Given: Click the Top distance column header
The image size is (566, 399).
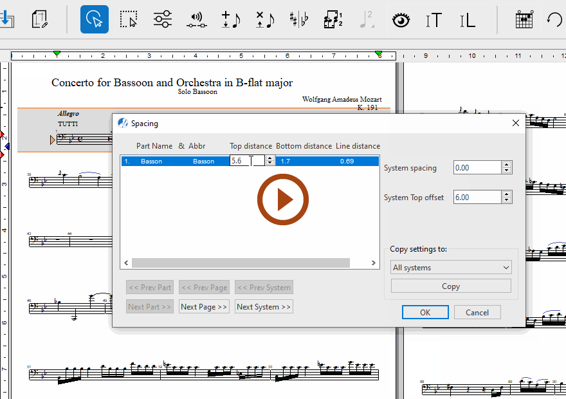Looking at the screenshot, I should click(x=251, y=146).
